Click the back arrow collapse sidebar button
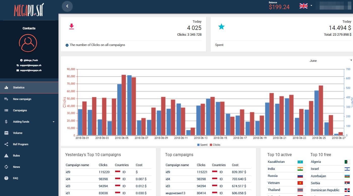 coord(67,6)
